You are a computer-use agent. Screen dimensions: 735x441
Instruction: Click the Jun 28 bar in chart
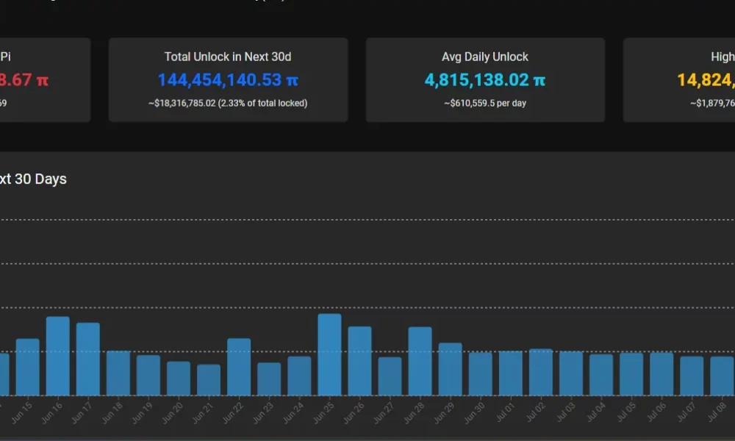(x=420, y=362)
